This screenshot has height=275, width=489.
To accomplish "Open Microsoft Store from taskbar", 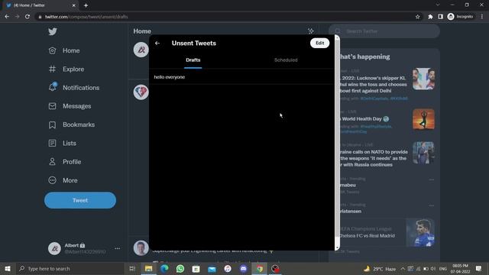I will point(196,268).
